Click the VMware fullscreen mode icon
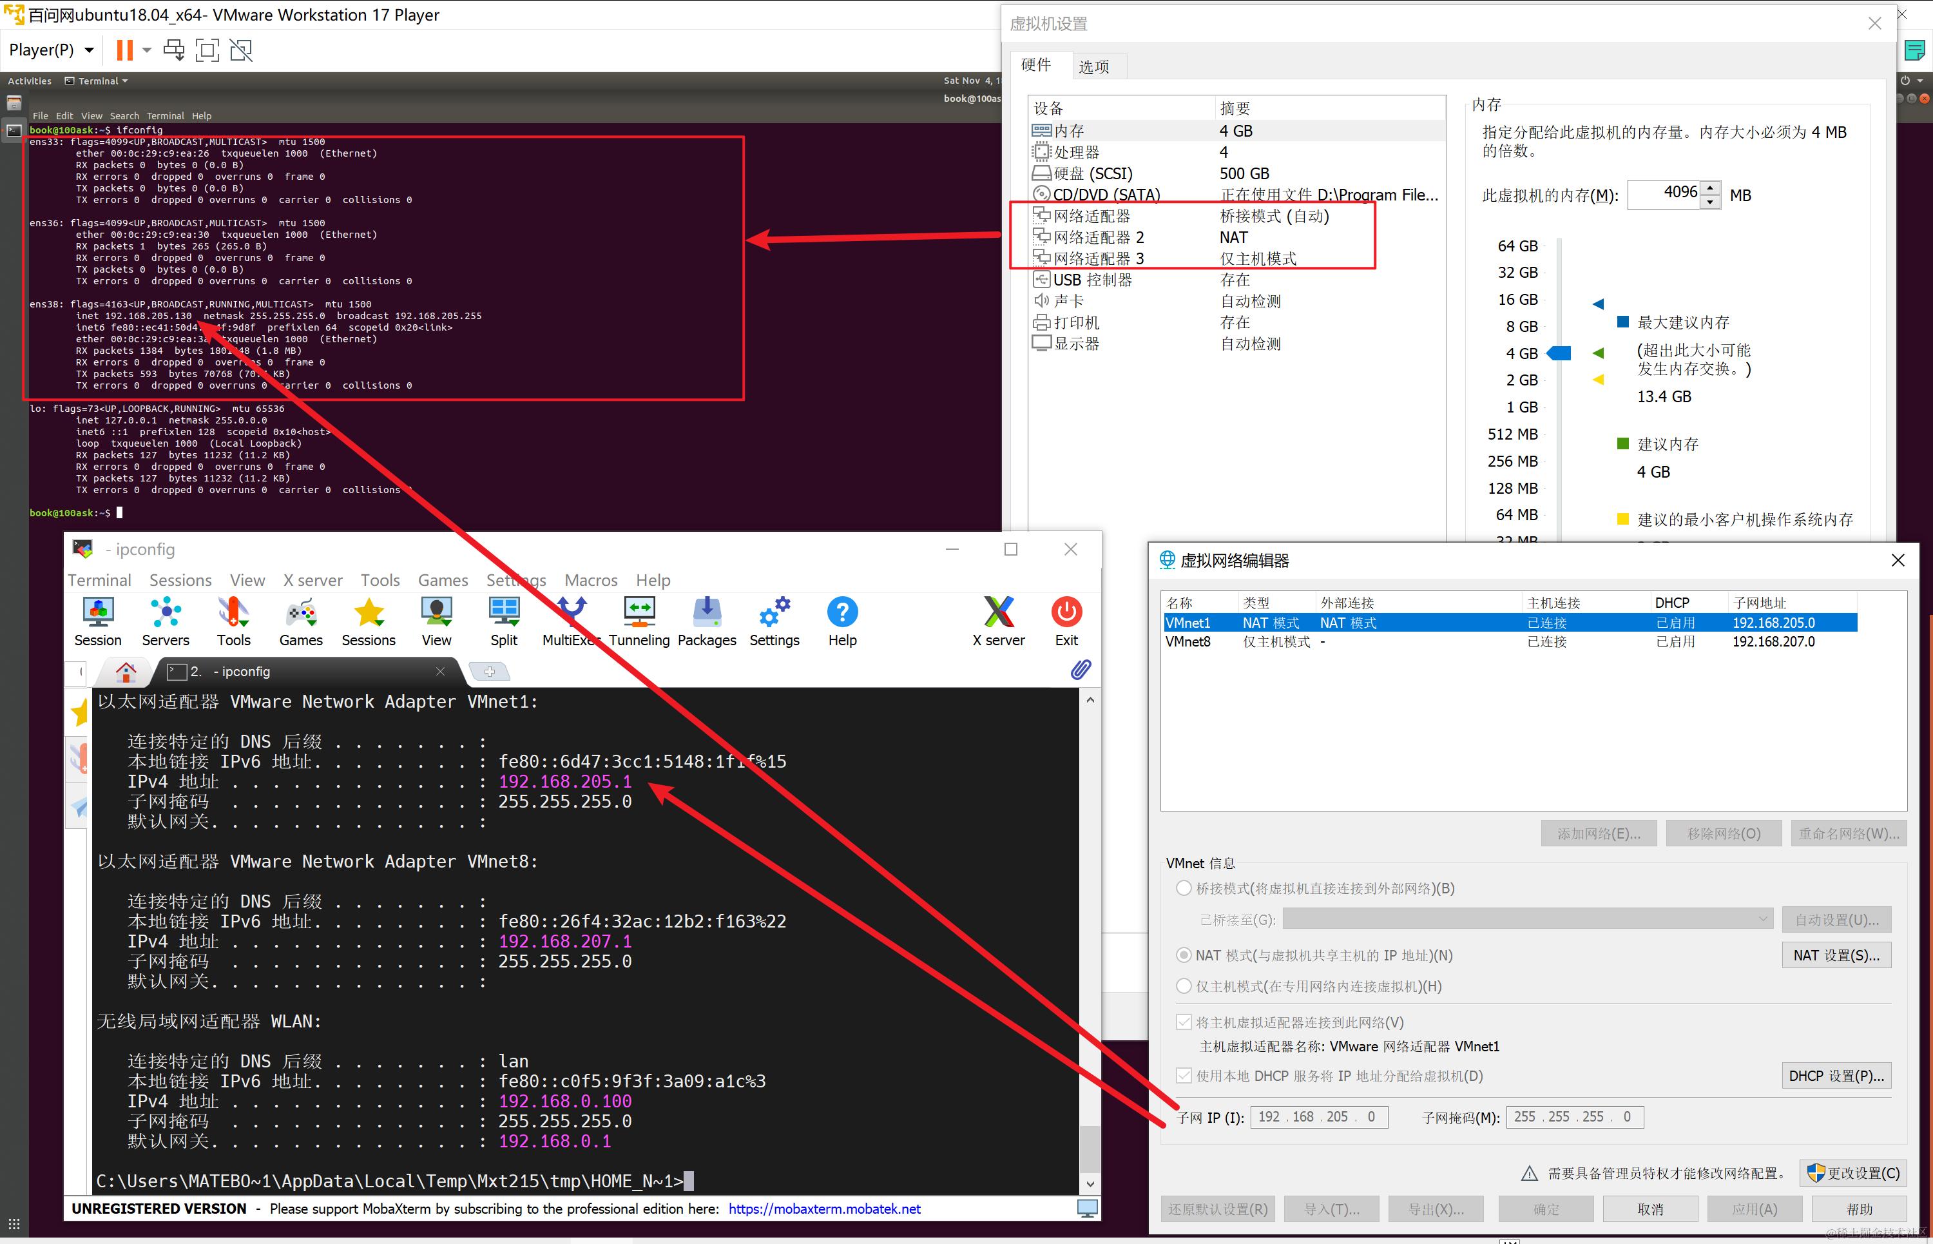 tap(207, 50)
